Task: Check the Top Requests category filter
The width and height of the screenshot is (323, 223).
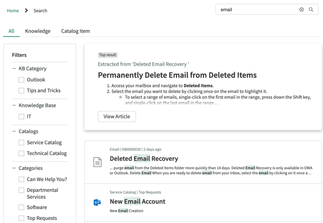Action: 21,218
